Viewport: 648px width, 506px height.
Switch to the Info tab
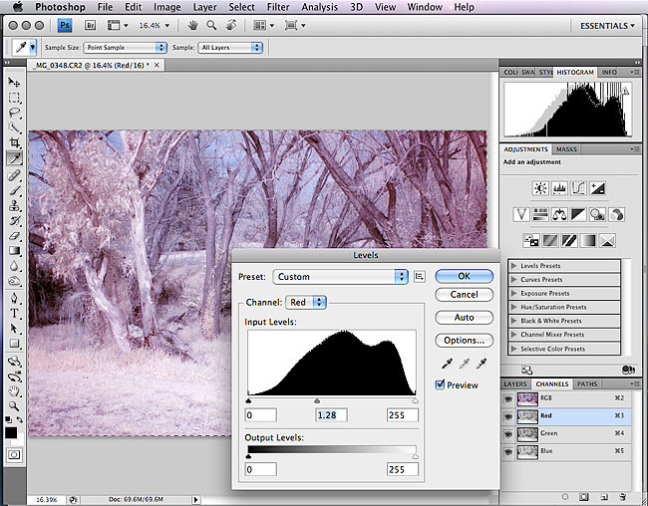[x=609, y=73]
